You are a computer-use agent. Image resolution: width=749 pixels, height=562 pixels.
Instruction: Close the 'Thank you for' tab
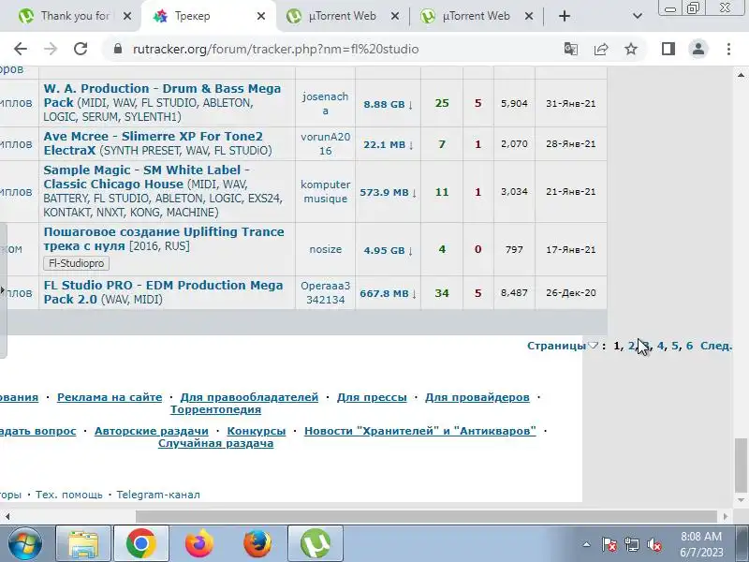pos(127,16)
